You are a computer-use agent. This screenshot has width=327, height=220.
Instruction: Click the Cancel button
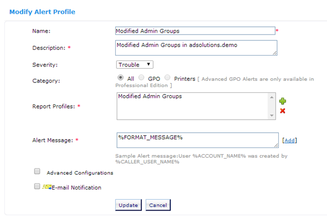(158, 205)
